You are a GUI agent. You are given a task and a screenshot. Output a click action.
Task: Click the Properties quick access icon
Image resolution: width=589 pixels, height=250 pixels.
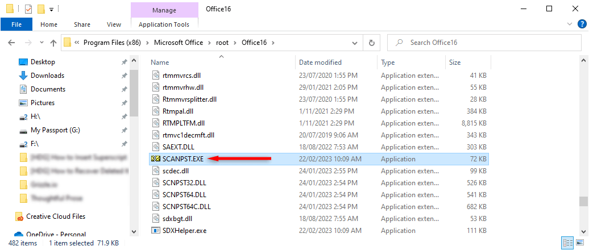[x=28, y=9]
